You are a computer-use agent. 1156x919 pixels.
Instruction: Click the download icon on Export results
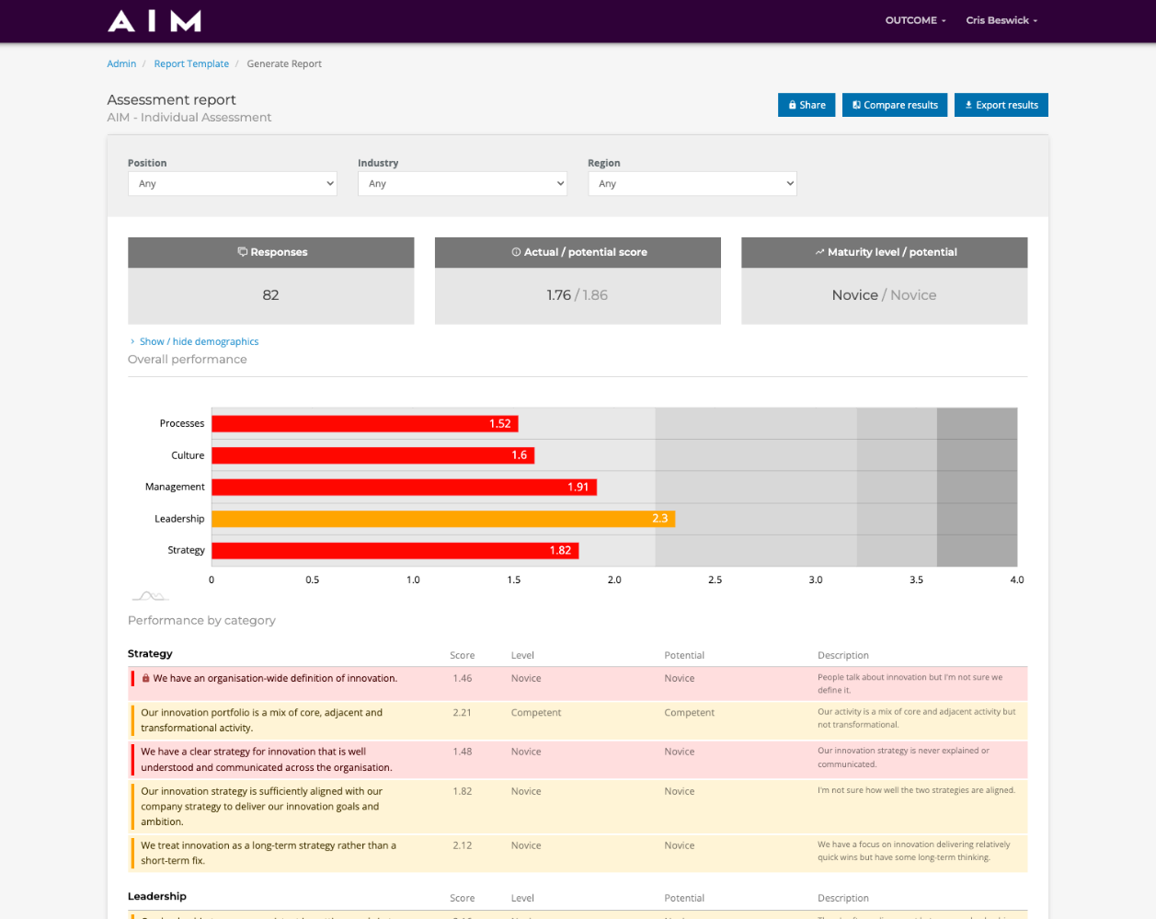click(x=968, y=105)
